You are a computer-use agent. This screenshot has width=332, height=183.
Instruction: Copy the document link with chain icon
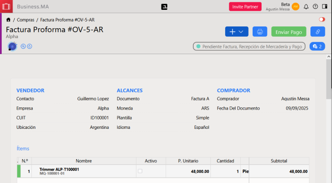click(318, 32)
